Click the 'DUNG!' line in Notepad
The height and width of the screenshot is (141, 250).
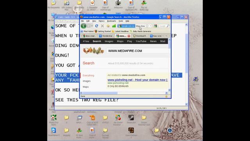62,56
